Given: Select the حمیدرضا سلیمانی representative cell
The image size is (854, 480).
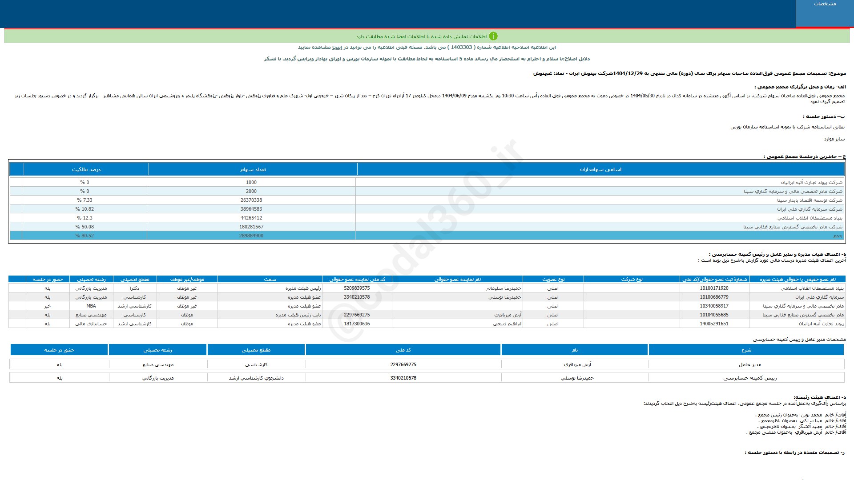Looking at the screenshot, I should (503, 288).
